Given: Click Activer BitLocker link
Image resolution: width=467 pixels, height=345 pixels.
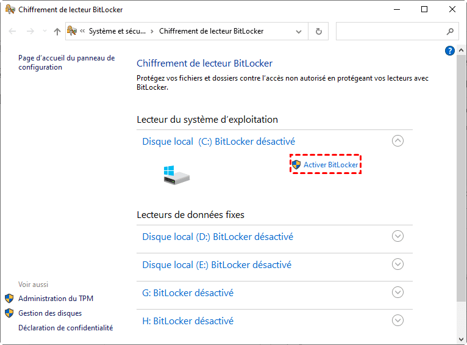Looking at the screenshot, I should point(331,165).
